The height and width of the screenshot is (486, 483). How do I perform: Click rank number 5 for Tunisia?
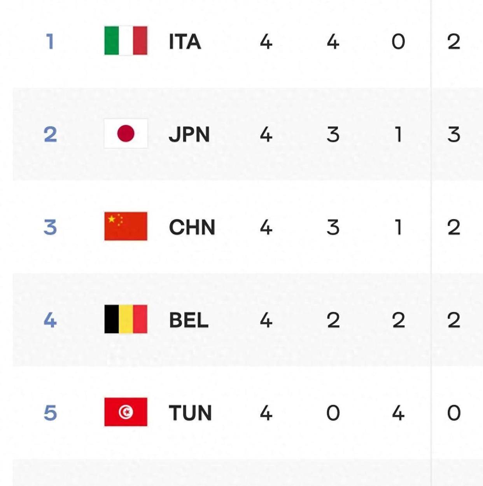point(50,413)
